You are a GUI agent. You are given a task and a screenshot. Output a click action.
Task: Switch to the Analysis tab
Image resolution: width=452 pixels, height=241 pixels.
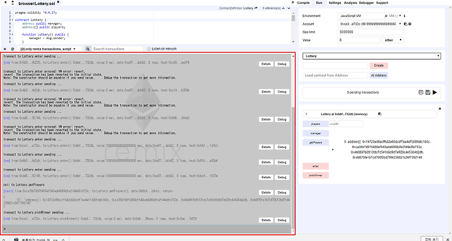point(350,3)
